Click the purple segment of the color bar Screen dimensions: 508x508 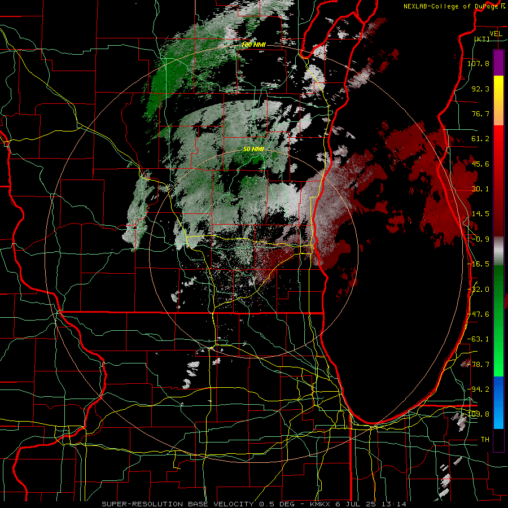[x=498, y=63]
